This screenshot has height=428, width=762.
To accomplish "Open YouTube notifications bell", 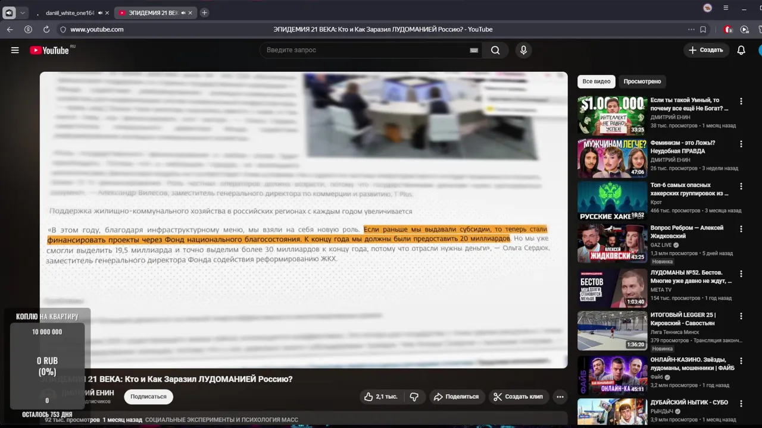I will point(741,51).
